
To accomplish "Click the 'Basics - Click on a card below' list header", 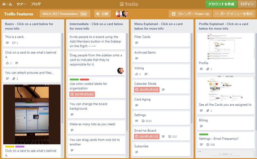I will click(x=29, y=26).
